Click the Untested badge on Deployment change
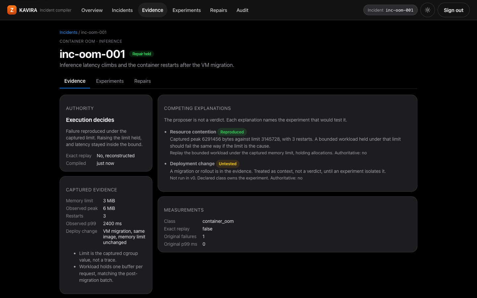The image size is (477, 298). pos(228,164)
